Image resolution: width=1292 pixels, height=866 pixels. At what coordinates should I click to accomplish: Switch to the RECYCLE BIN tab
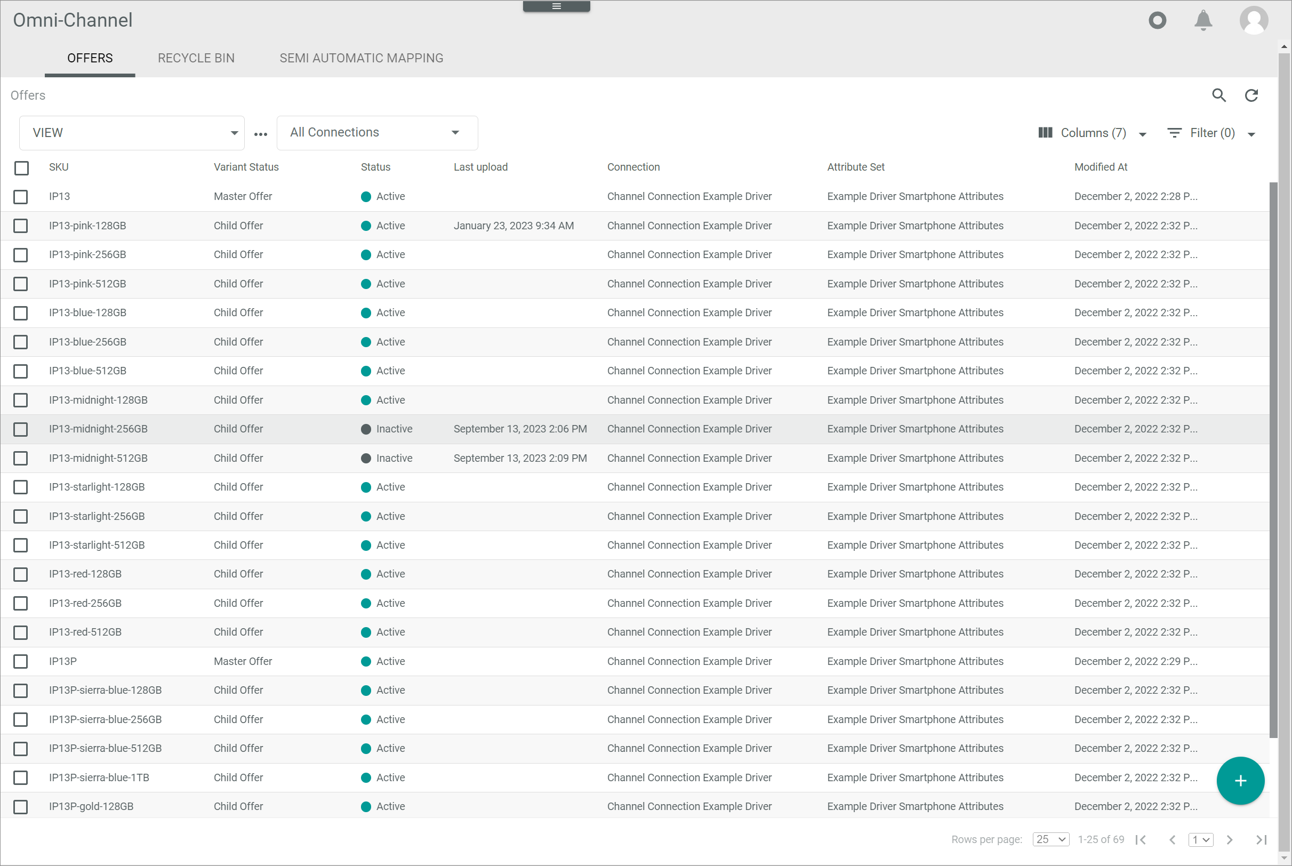(196, 58)
